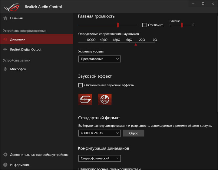Check the Отключить mute checkbox
Viewport: 218px width, 170px height.
tap(144, 25)
